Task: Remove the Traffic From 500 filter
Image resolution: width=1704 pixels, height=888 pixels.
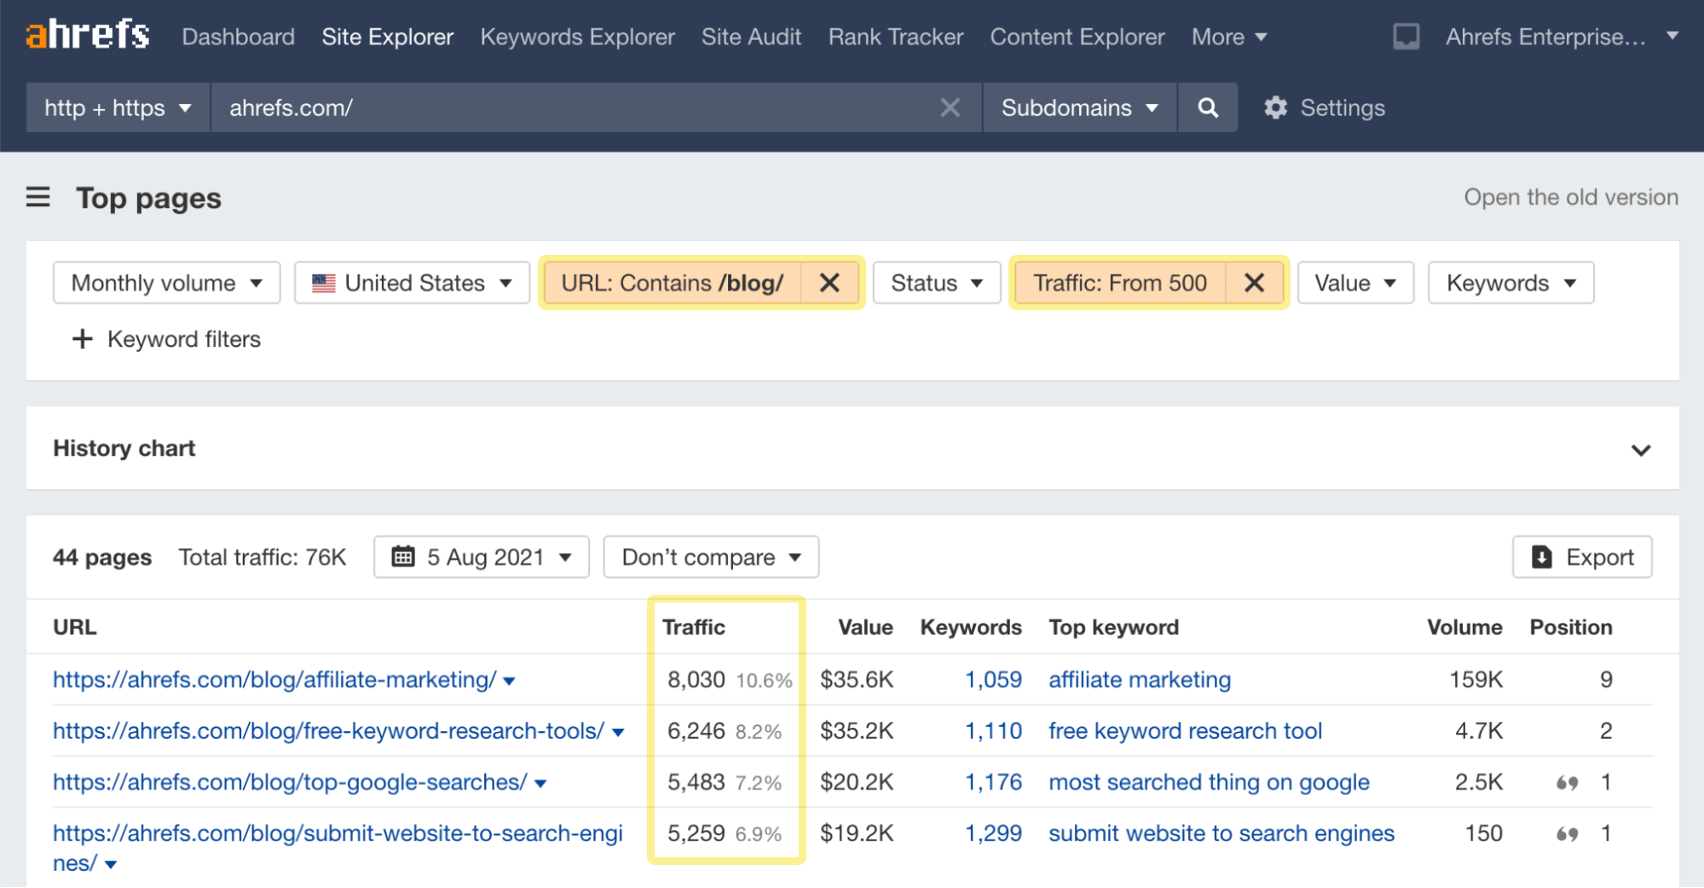Action: point(1254,283)
